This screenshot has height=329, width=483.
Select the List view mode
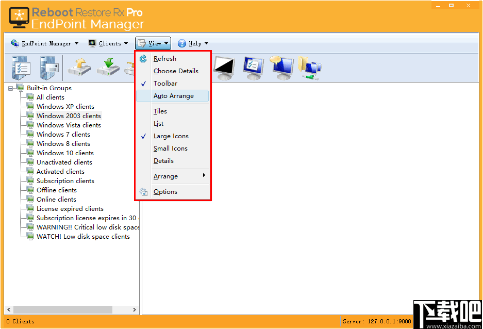(172, 124)
